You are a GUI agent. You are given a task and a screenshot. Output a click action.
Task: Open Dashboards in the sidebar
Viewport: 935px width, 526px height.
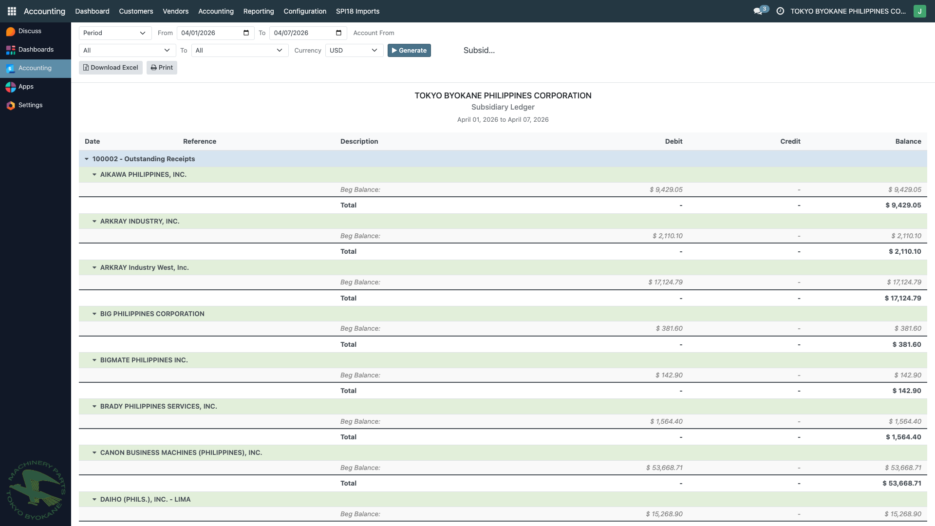[x=36, y=50]
